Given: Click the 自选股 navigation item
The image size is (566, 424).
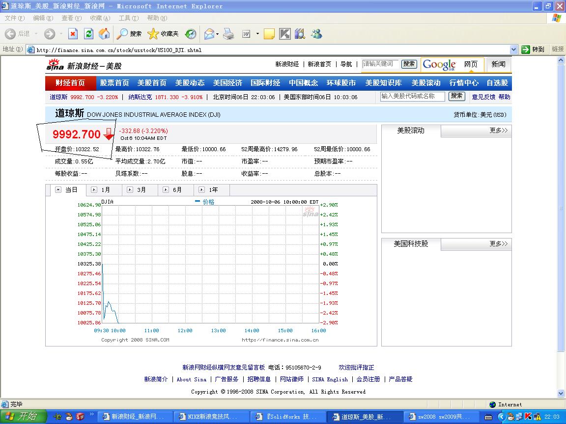Looking at the screenshot, I should click(497, 83).
